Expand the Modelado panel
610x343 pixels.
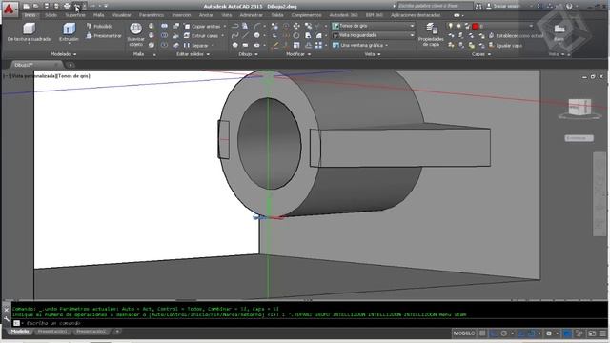tap(64, 54)
